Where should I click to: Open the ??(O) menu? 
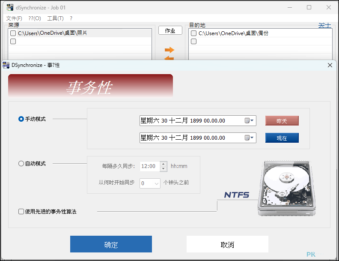(35, 18)
